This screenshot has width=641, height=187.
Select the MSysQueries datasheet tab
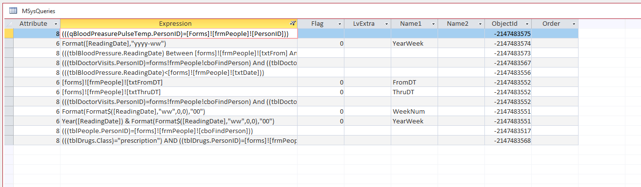coord(32,10)
